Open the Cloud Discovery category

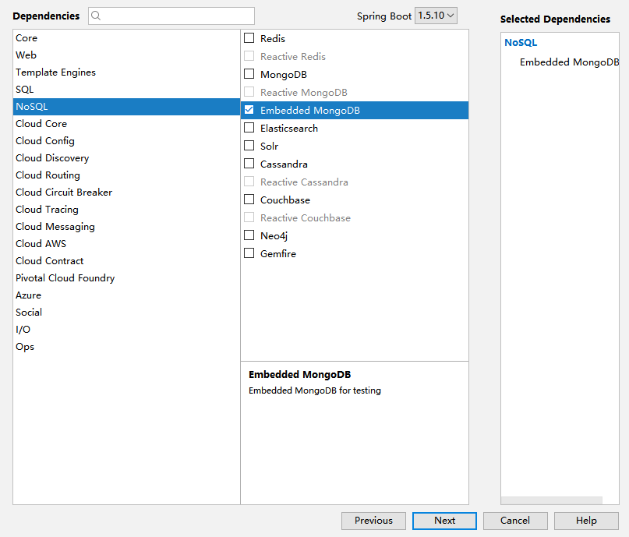tap(126, 158)
